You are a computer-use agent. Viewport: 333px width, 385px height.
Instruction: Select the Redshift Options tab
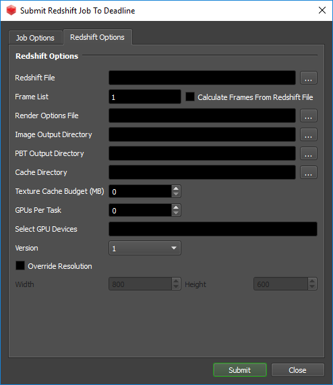click(x=98, y=37)
